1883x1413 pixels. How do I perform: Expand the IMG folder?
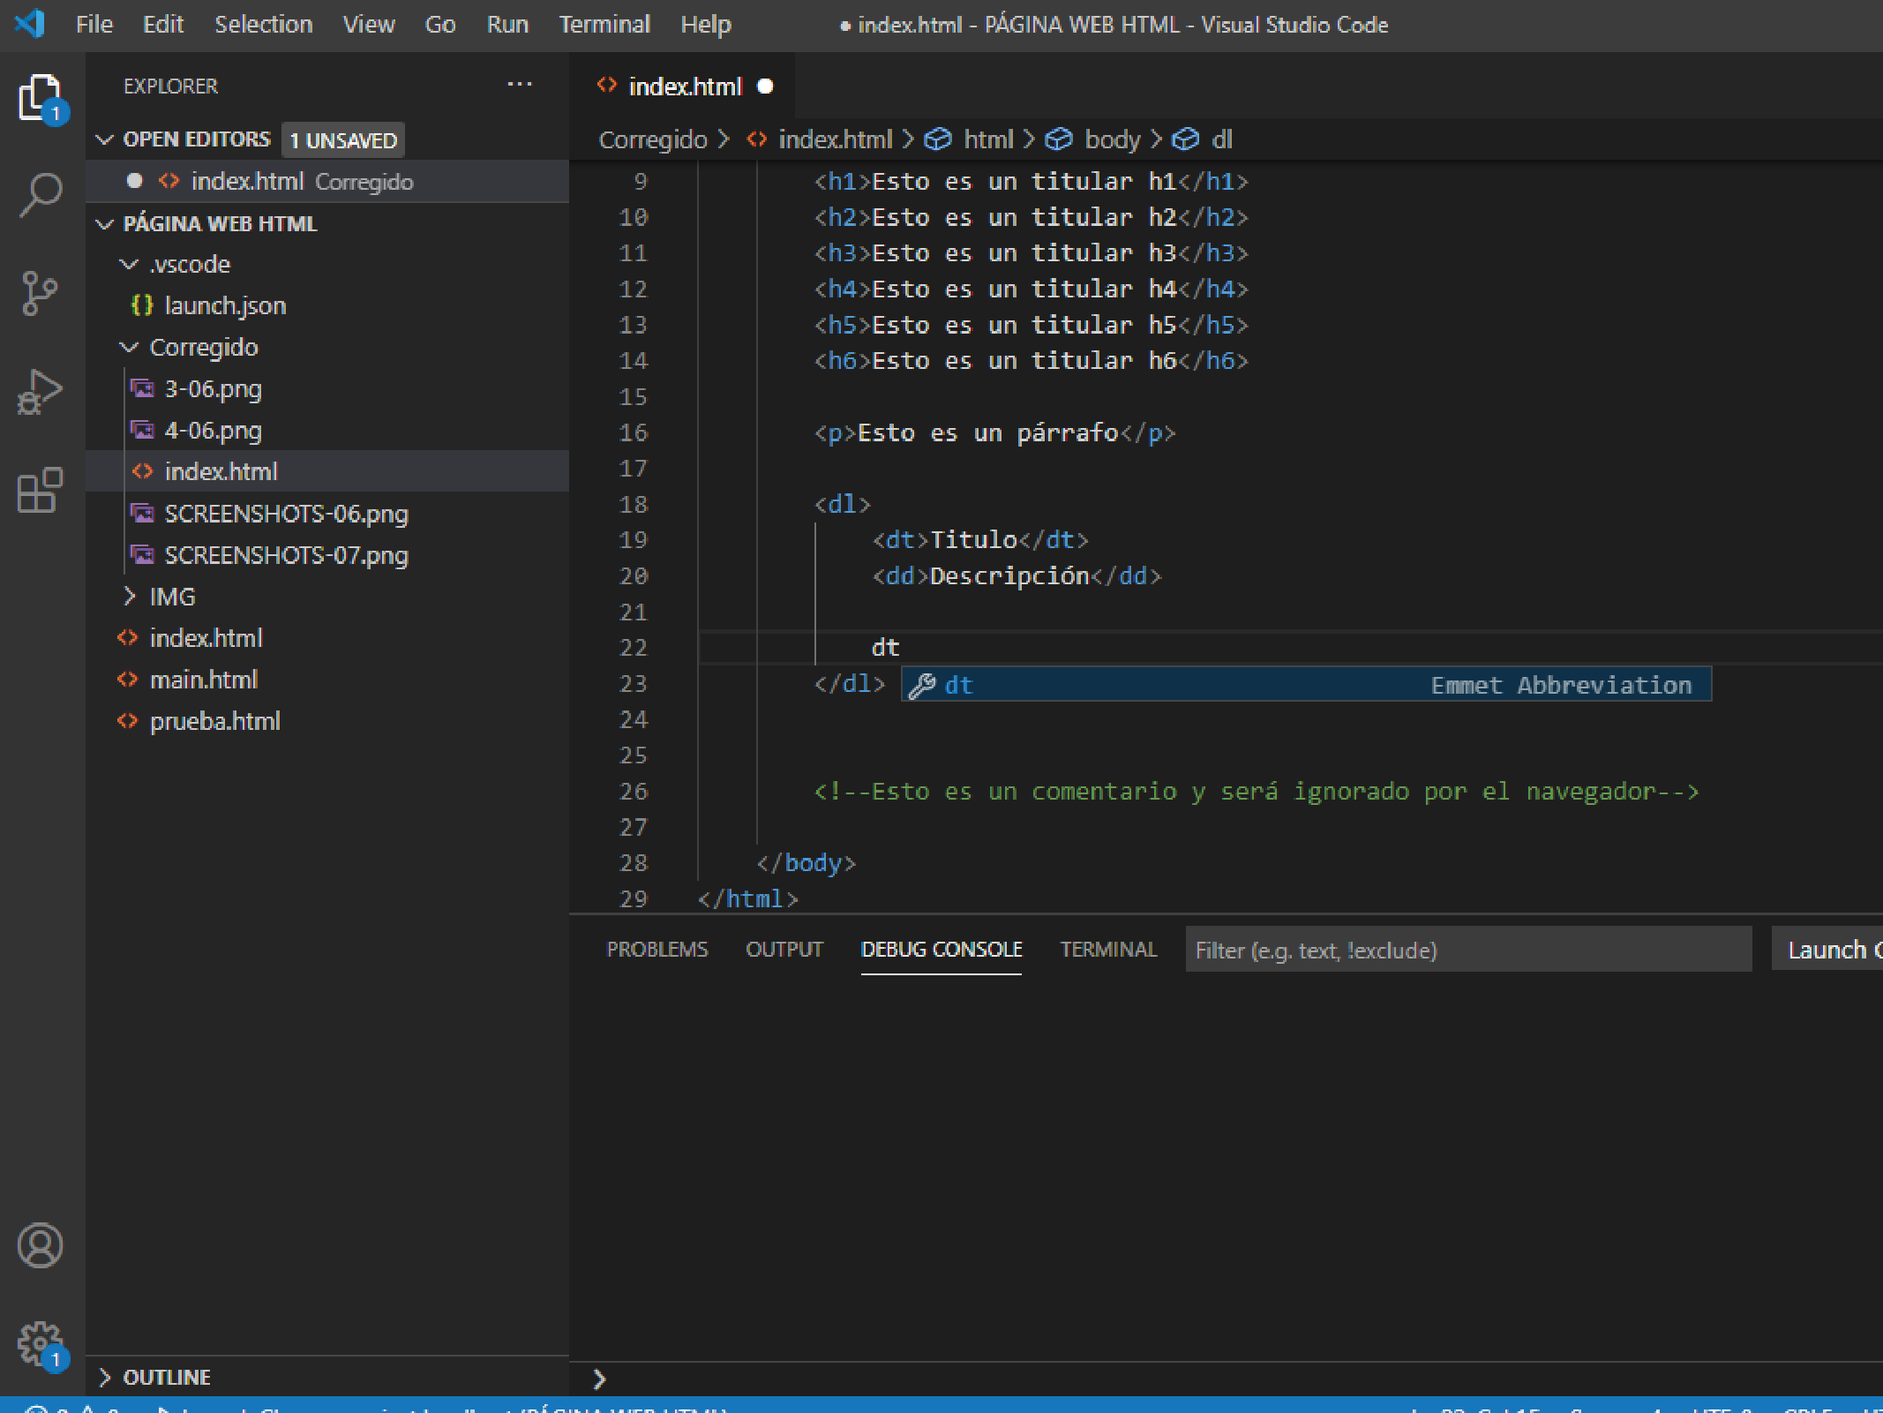[x=171, y=597]
